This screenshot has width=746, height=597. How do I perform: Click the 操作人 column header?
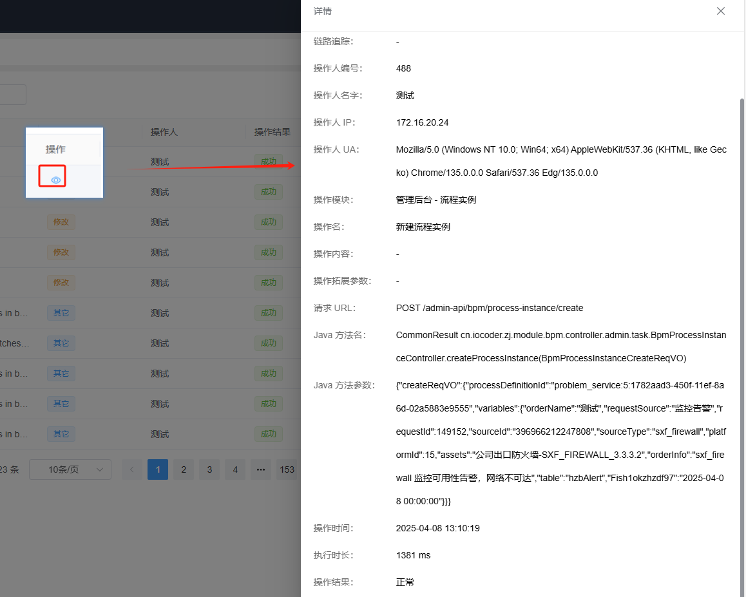164,132
